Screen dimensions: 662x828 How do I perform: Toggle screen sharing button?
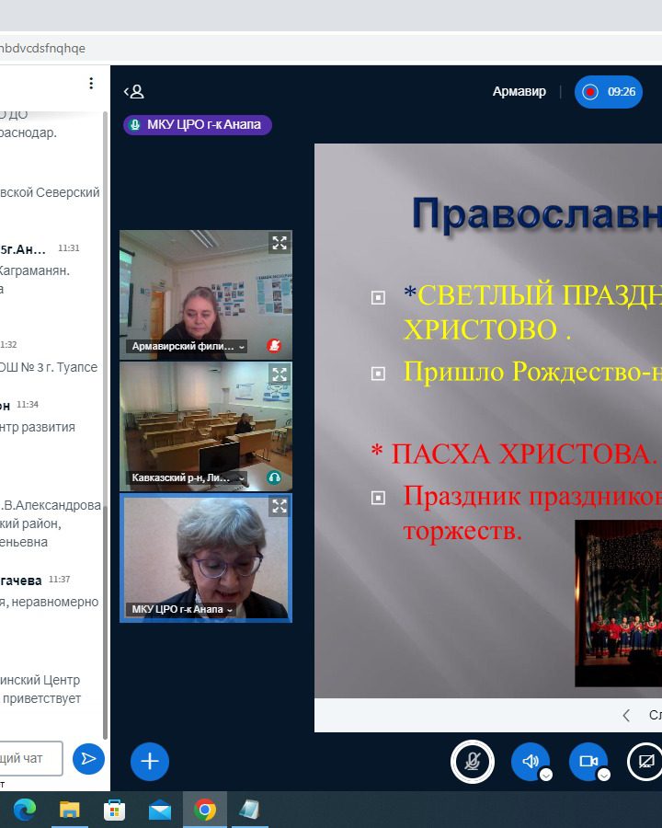[x=646, y=761]
